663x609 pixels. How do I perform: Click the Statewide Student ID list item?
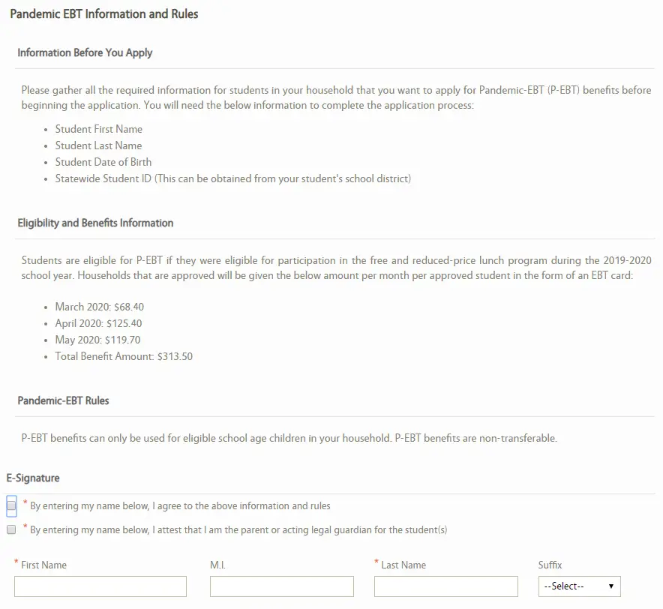(232, 178)
